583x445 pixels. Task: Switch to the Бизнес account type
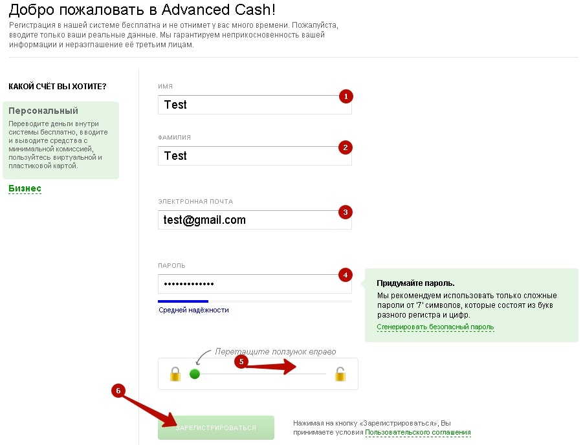click(x=25, y=188)
